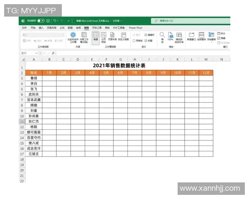Select the cell containing 狄仁杰

pos(34,121)
